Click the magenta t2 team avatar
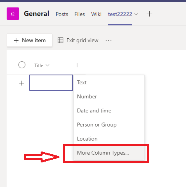Image resolution: width=186 pixels, height=187 pixels. point(13,14)
